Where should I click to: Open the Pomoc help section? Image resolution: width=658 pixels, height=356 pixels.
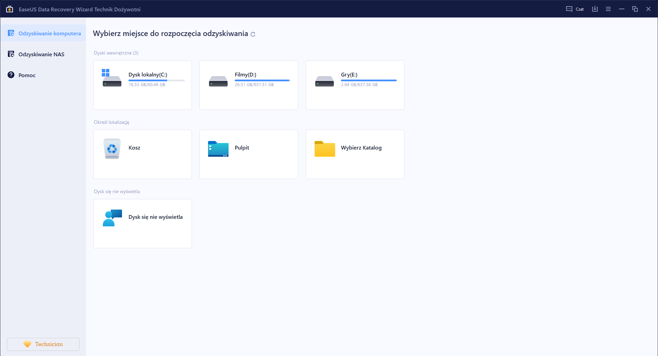pyautogui.click(x=43, y=75)
